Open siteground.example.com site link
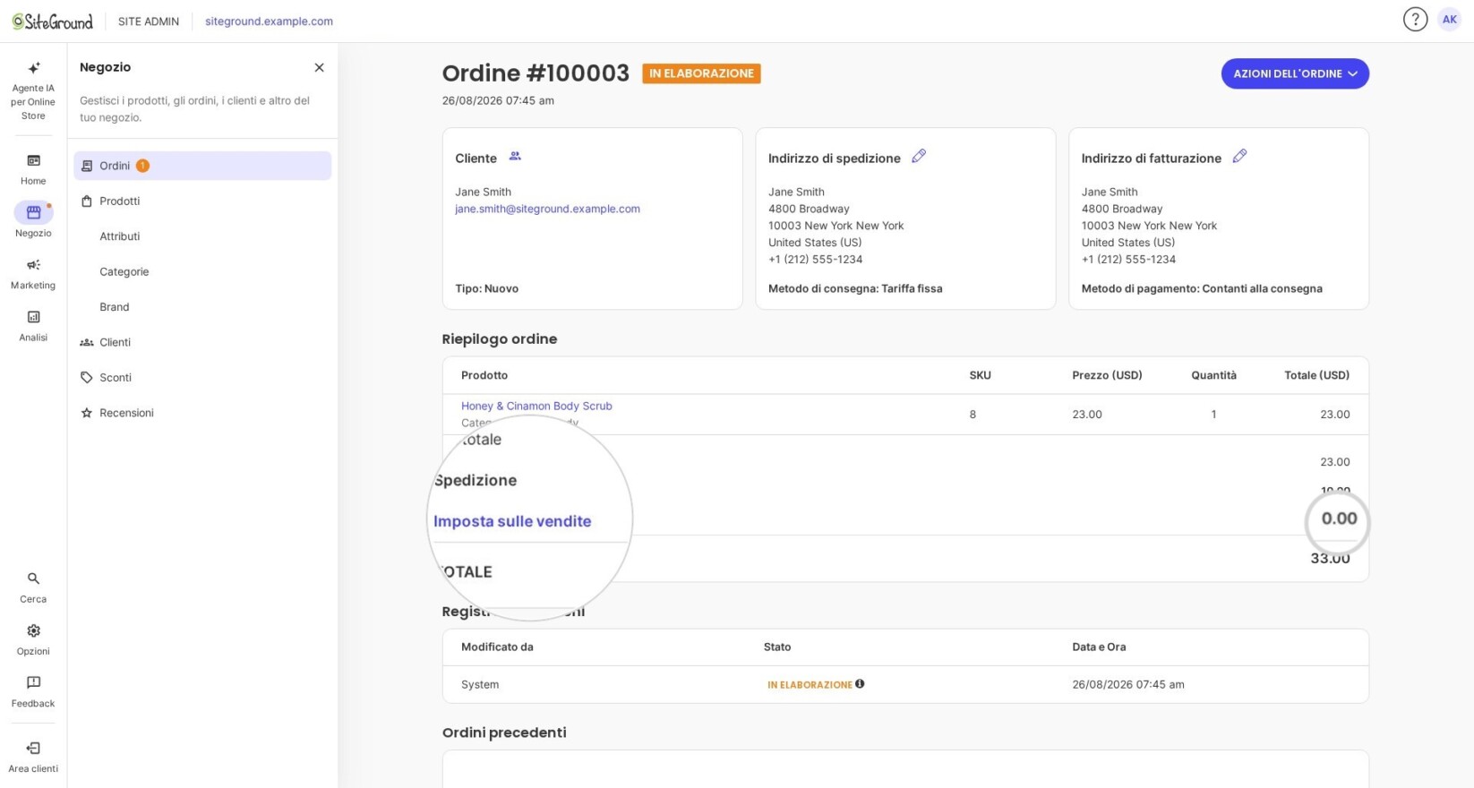 tap(269, 21)
